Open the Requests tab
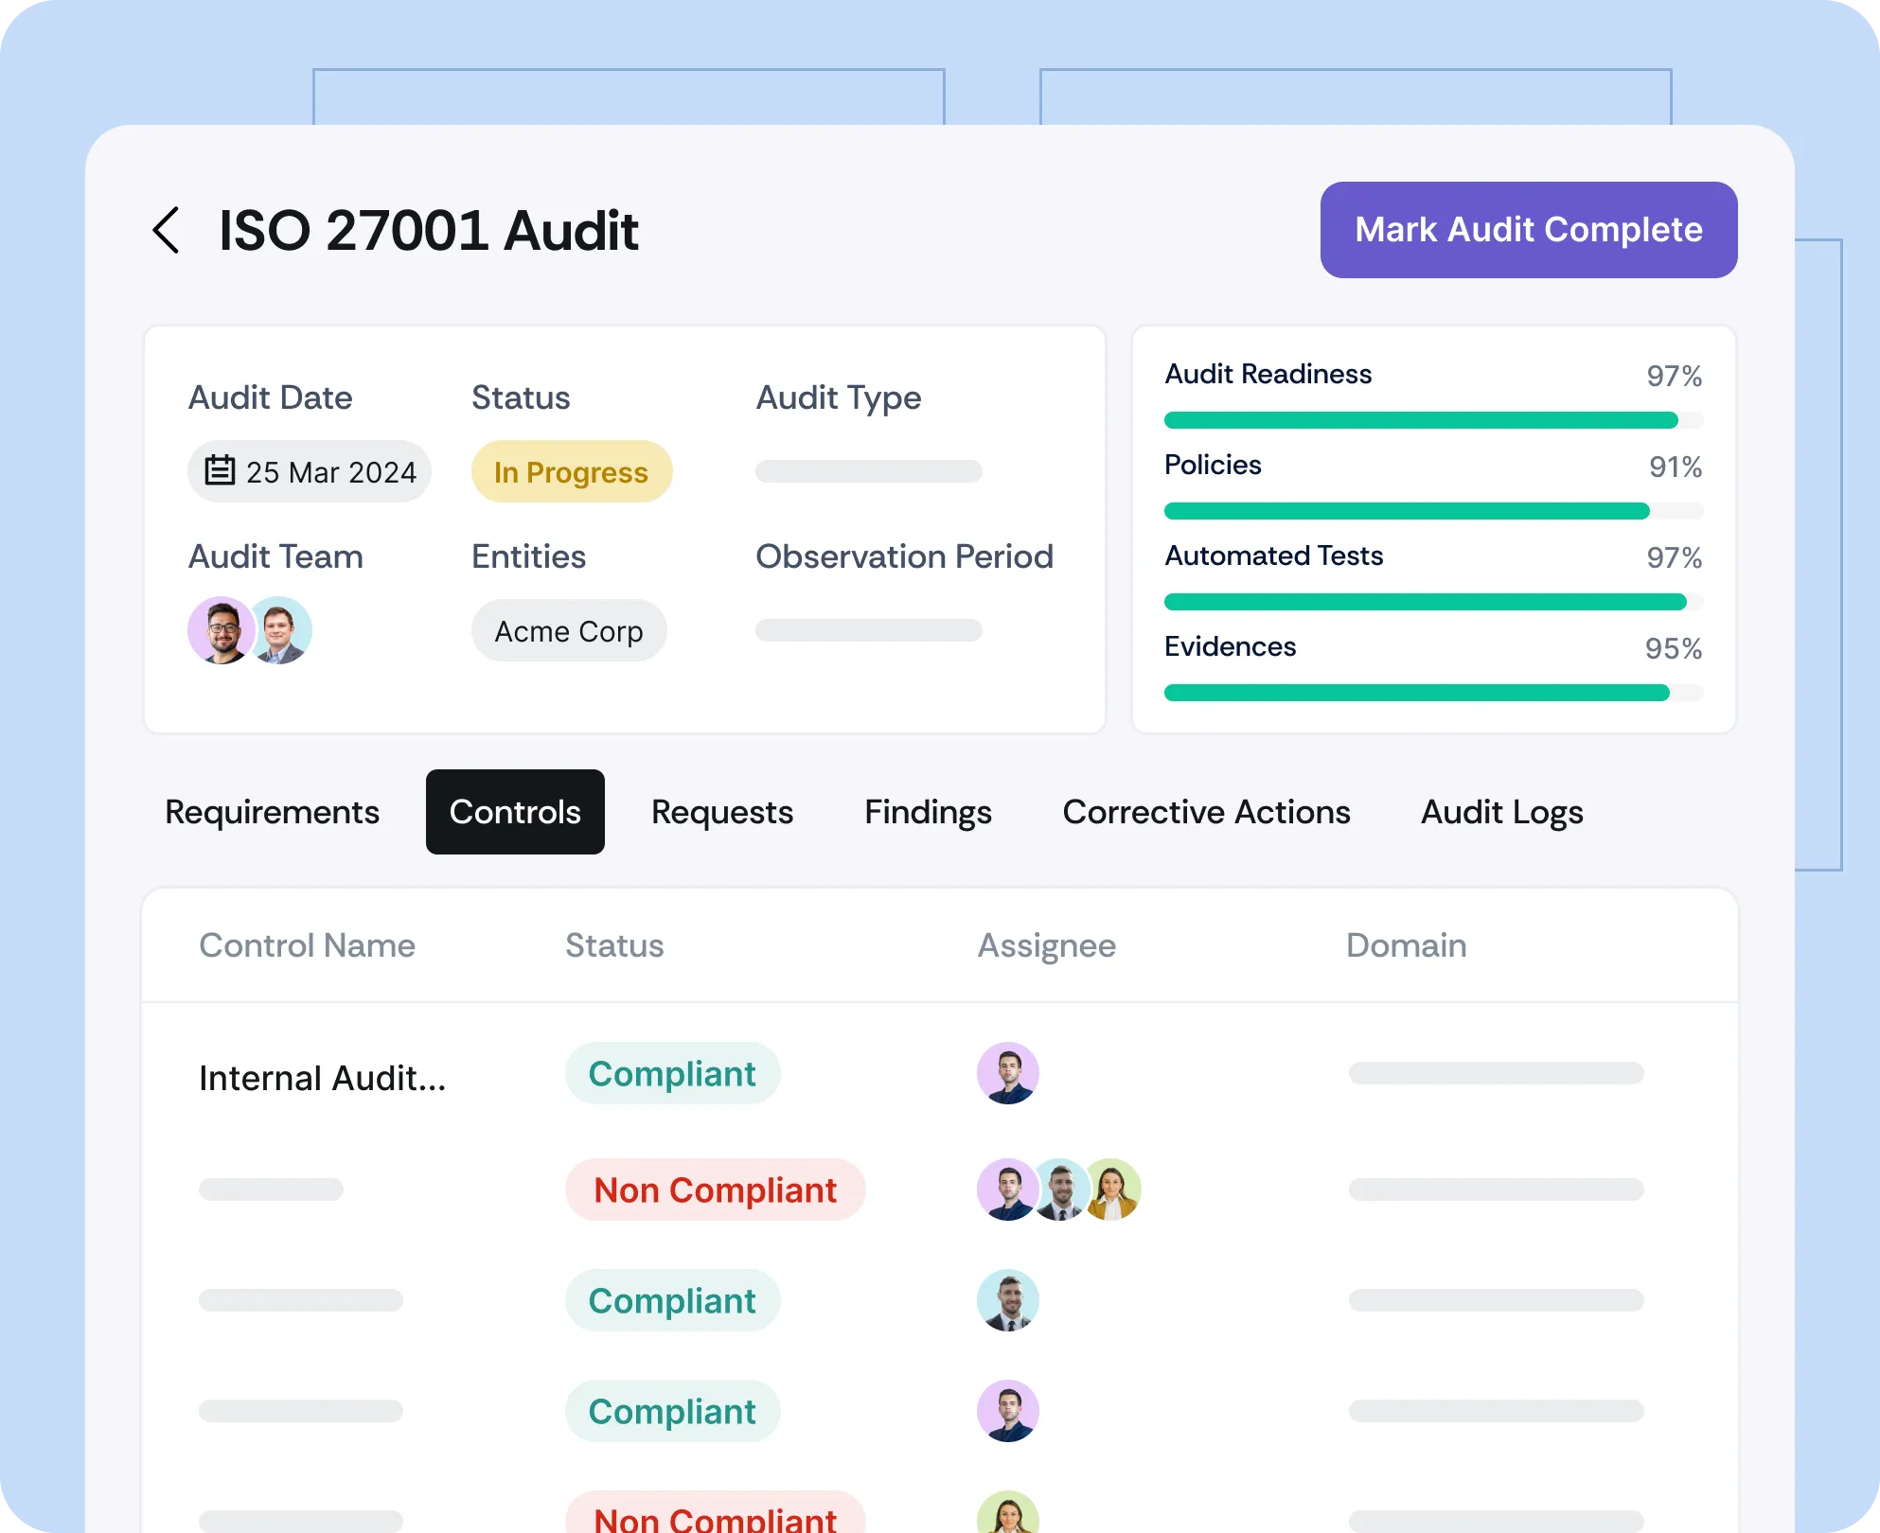The width and height of the screenshot is (1880, 1533). [721, 812]
